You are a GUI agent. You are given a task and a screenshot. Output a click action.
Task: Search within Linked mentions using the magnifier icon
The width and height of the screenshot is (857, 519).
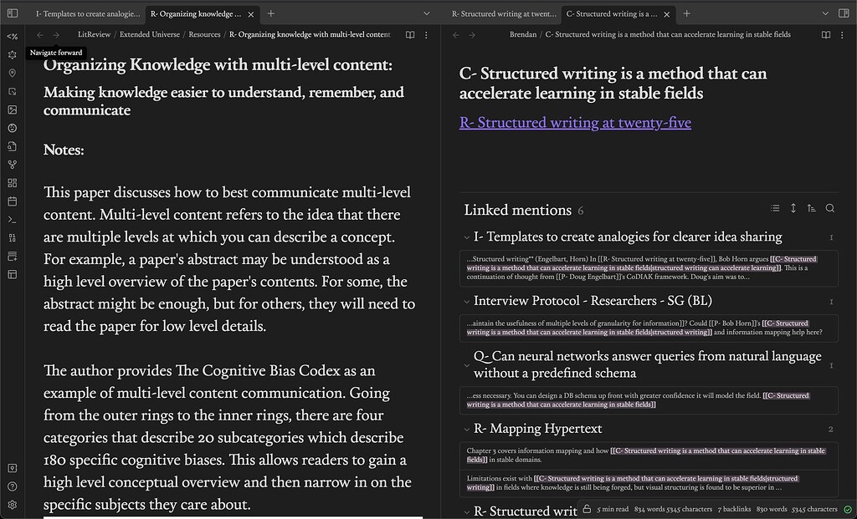[829, 208]
